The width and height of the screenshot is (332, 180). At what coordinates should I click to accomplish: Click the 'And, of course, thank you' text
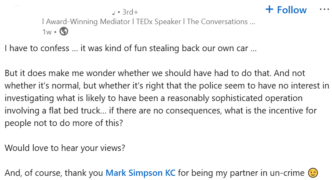(54, 173)
